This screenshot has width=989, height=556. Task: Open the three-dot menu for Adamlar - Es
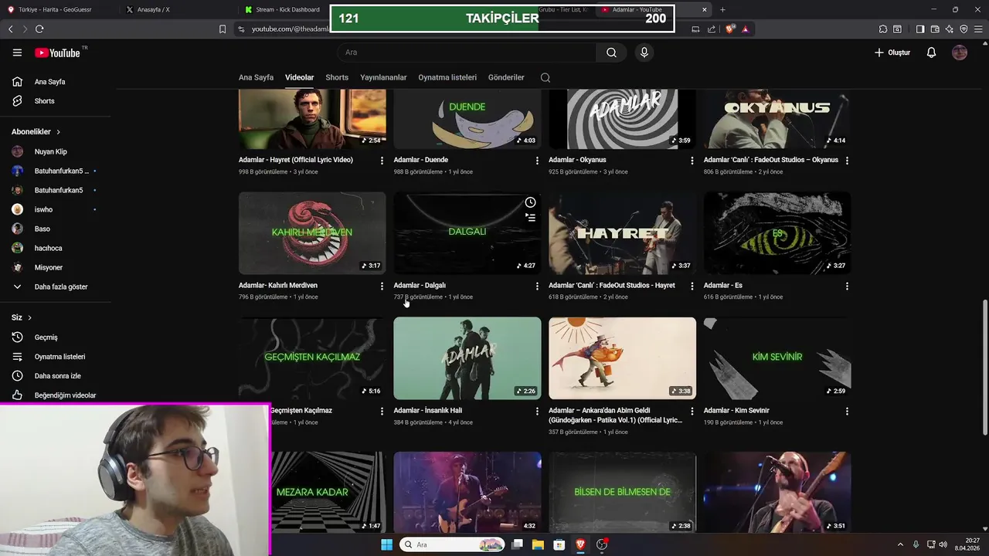tap(847, 286)
